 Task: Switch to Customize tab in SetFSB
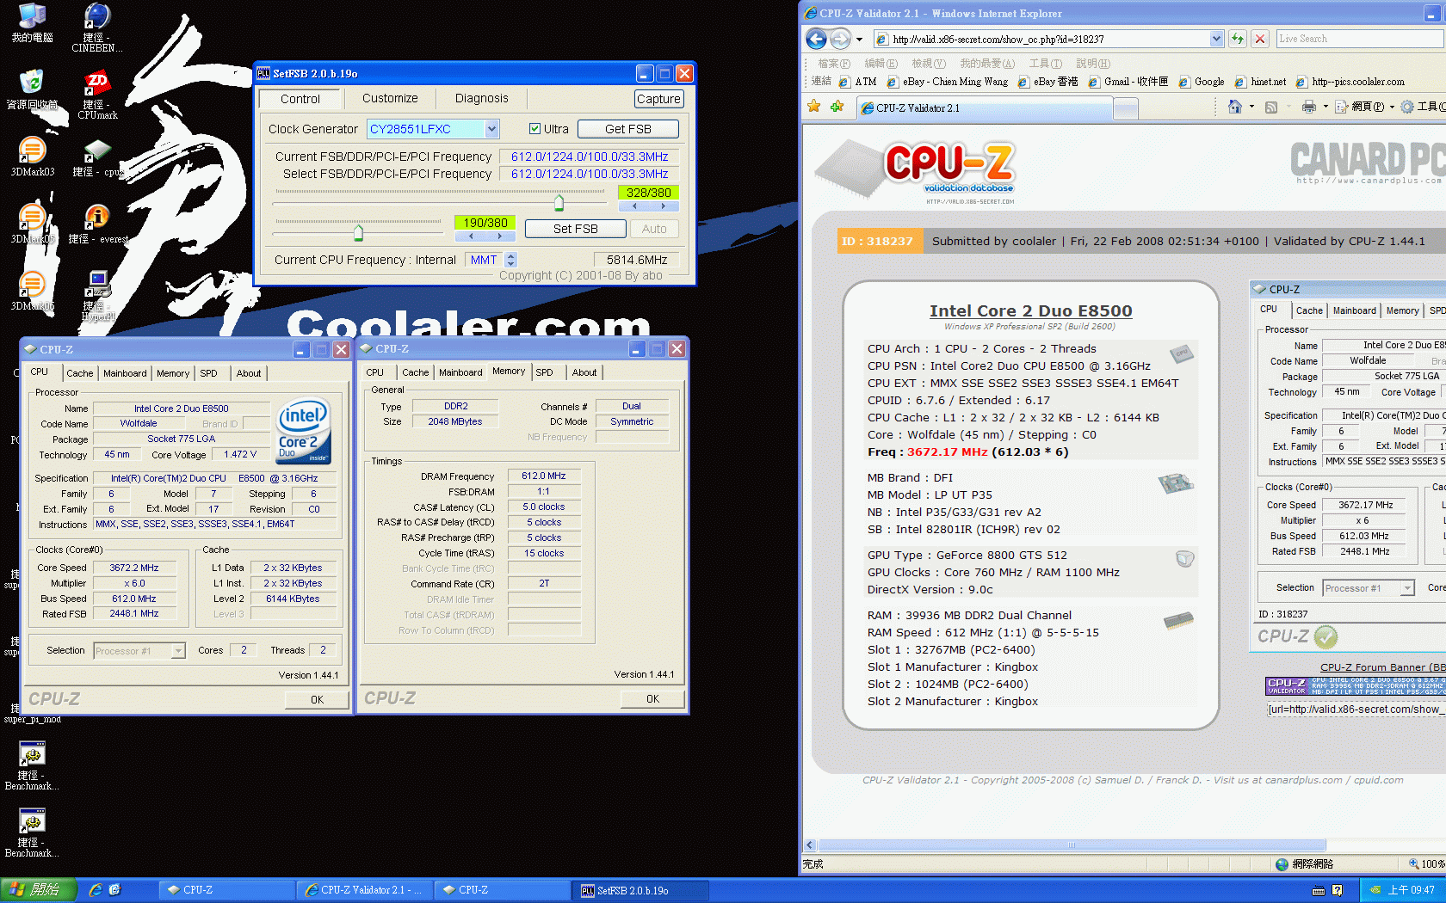390,99
